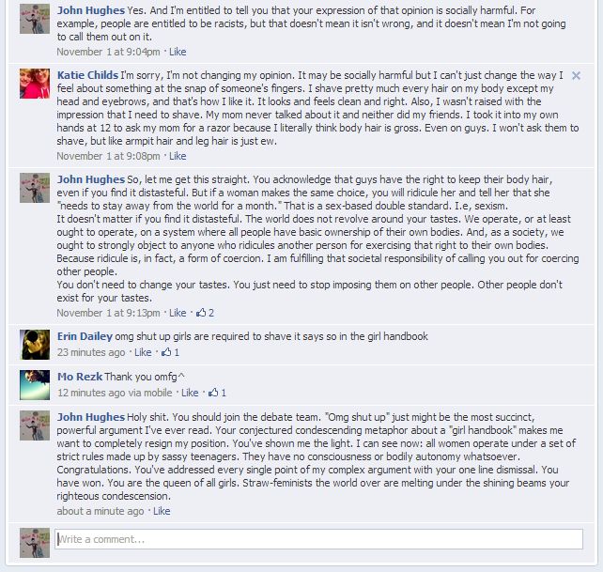Like John Hughes' 9:04pm comment

178,52
